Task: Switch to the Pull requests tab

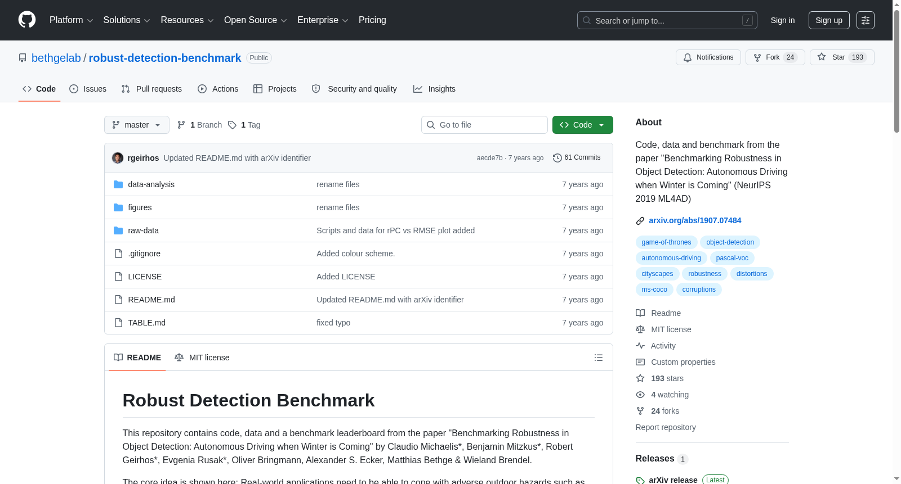Action: click(151, 89)
